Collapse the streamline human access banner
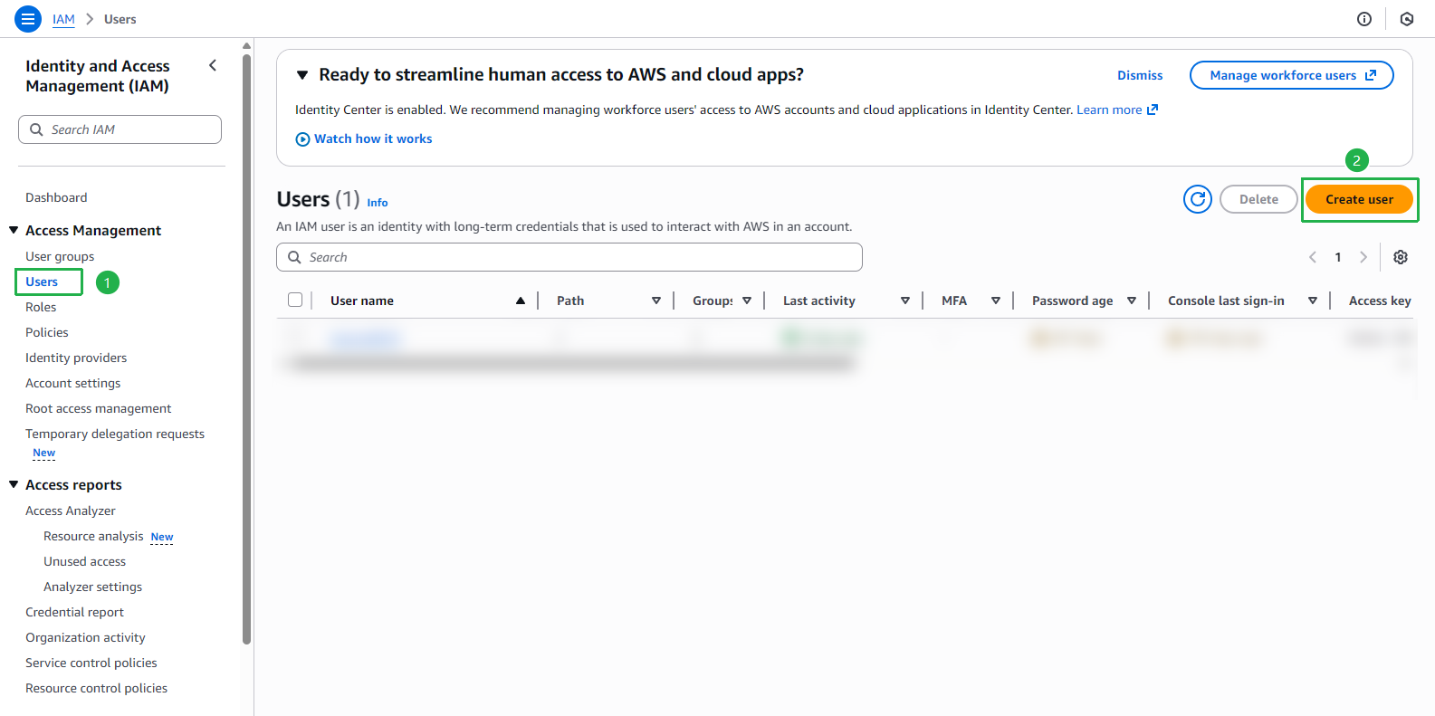 [x=302, y=75]
